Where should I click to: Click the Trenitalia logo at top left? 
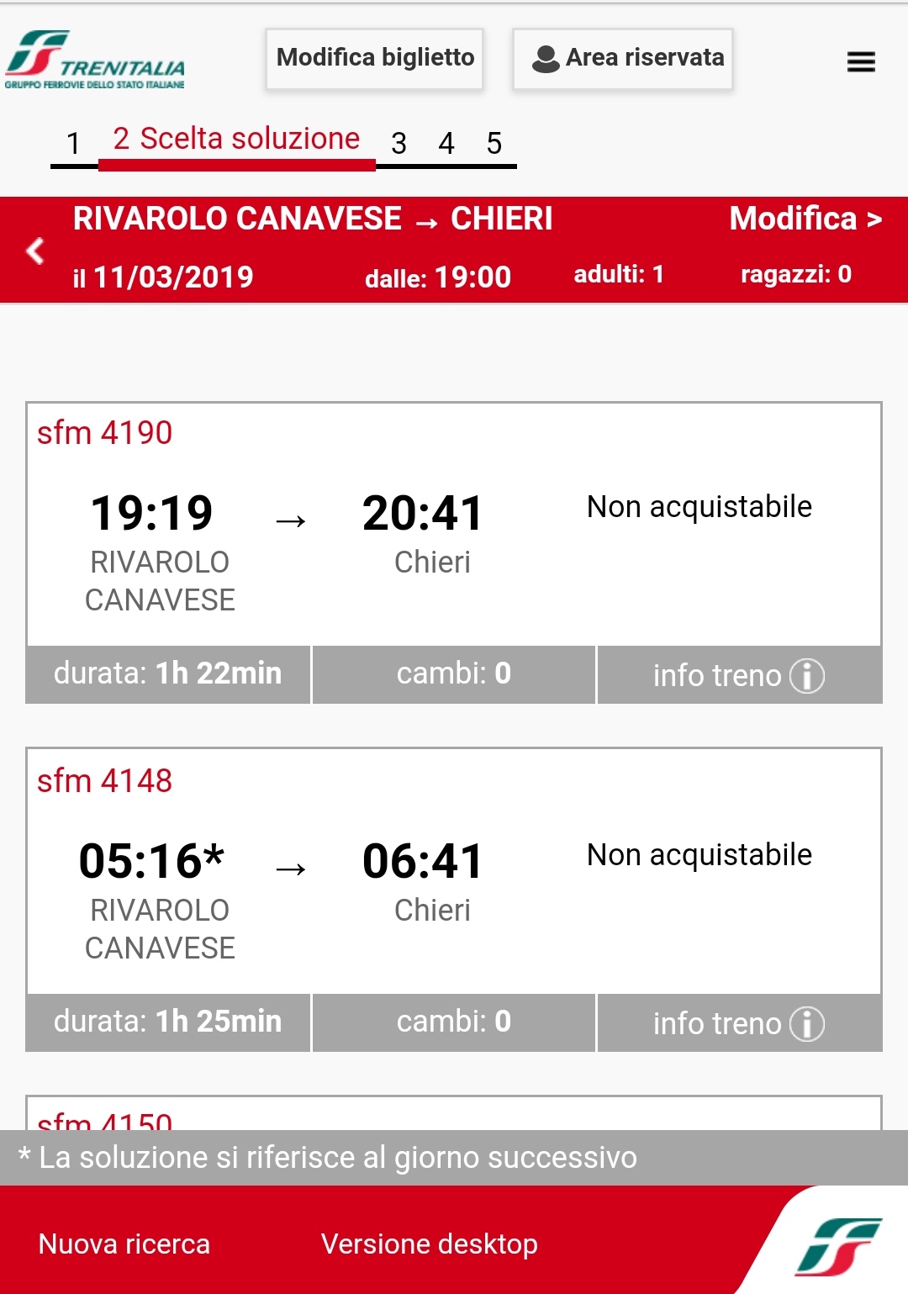(x=95, y=60)
